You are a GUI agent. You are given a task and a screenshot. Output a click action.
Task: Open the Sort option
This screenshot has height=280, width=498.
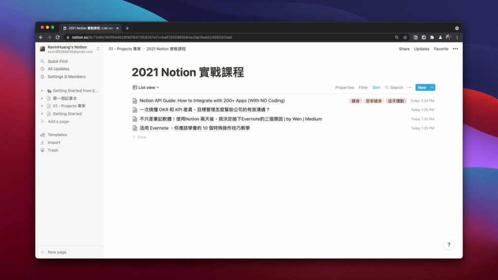coord(376,87)
